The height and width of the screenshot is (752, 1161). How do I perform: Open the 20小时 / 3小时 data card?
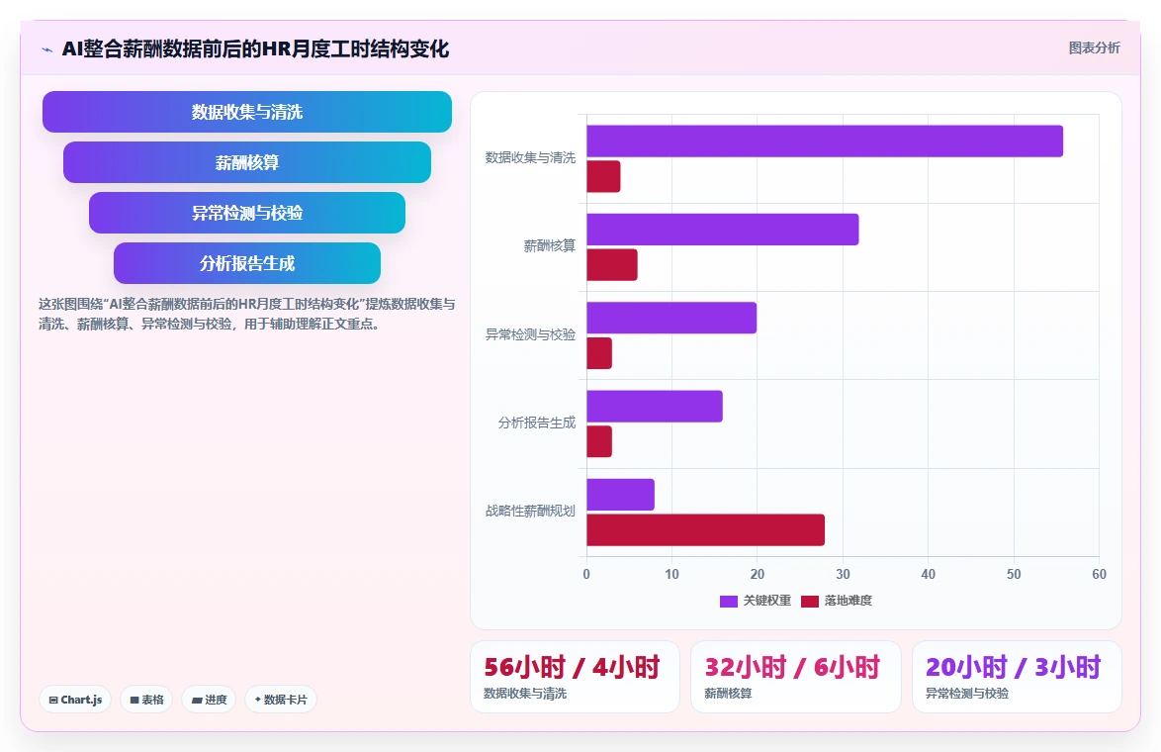[1017, 677]
